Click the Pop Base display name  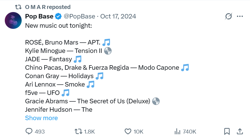click(39, 16)
